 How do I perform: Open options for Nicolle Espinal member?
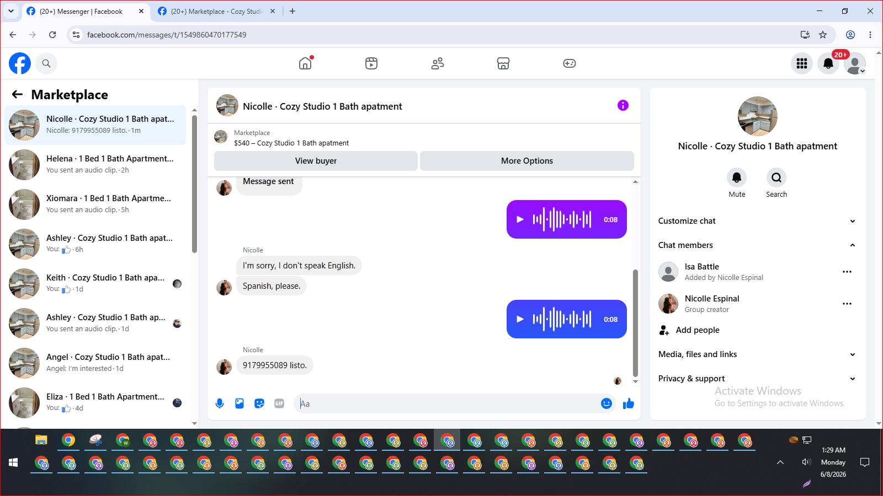[x=847, y=304]
